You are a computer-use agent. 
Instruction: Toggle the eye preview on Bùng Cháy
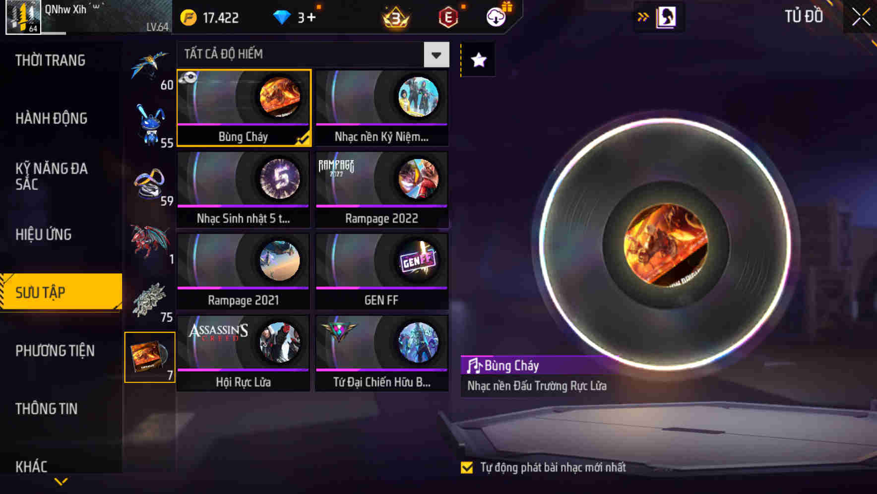188,78
